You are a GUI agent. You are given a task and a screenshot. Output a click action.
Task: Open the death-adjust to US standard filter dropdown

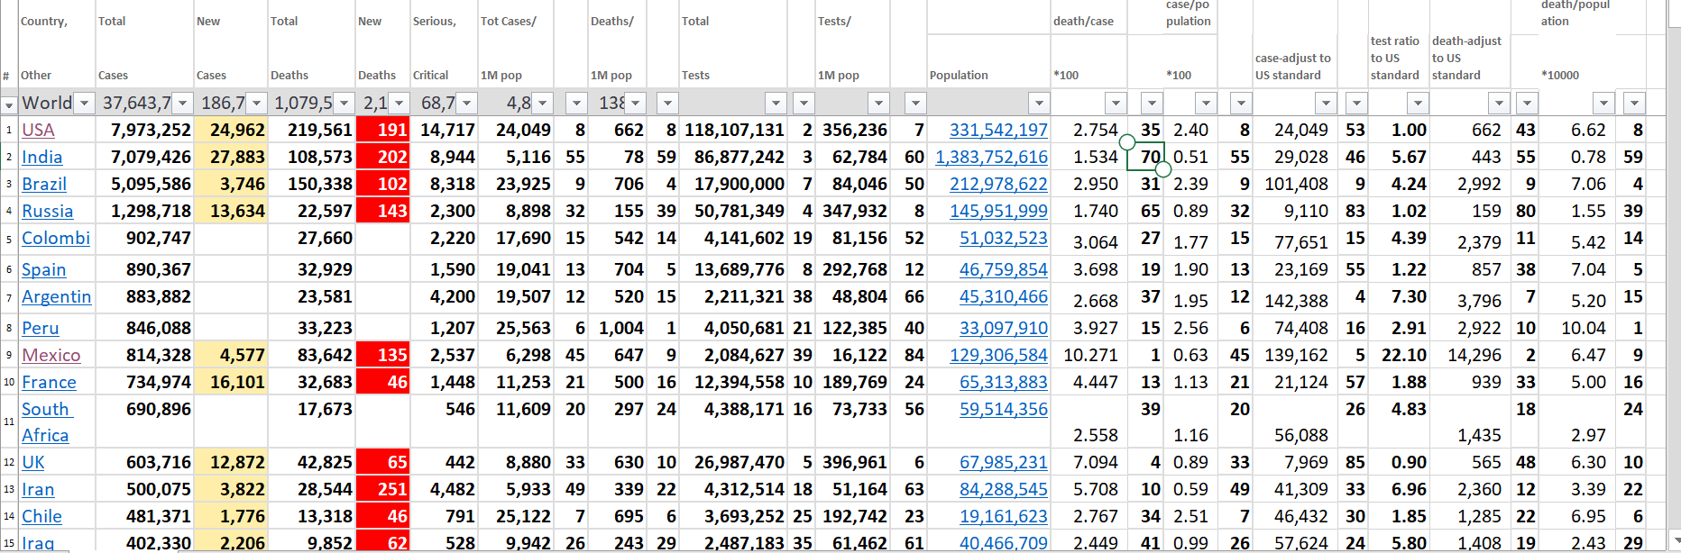tap(1499, 103)
